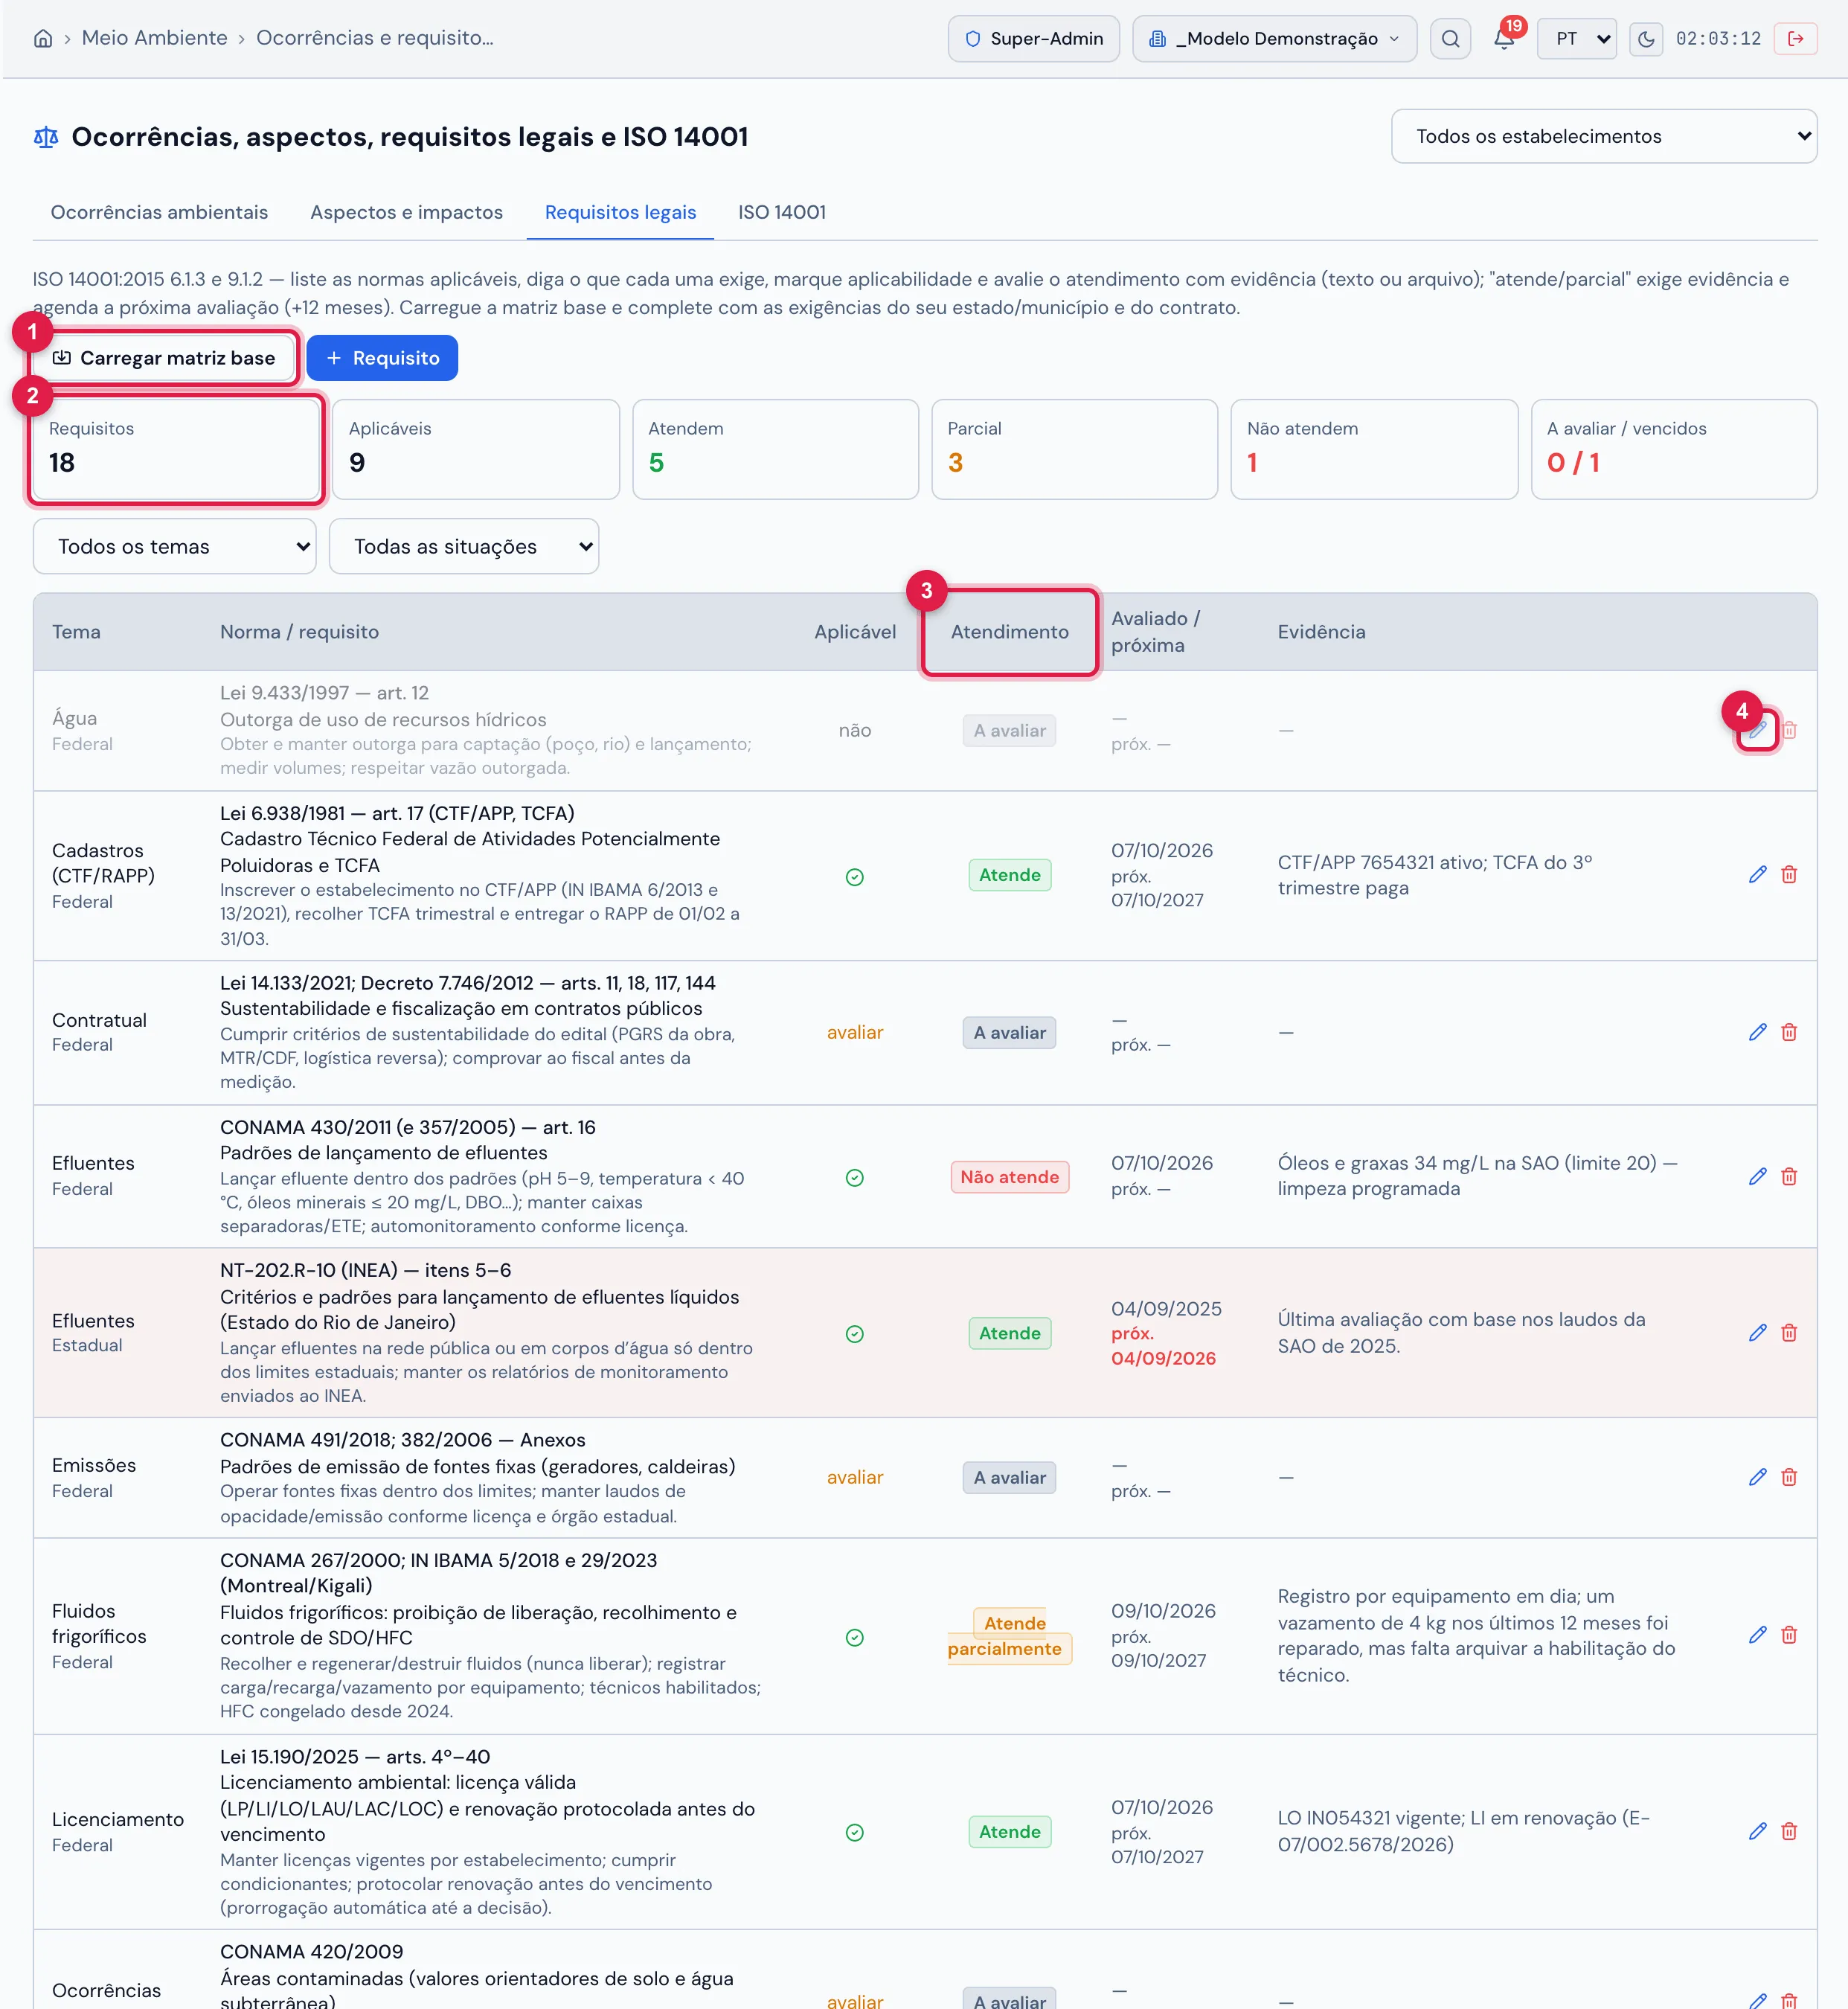Viewport: 1848px width, 2009px height.
Task: Click applicable check icon in Cadastros row
Action: (854, 877)
